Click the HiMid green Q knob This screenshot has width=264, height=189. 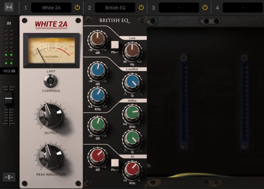(x=132, y=138)
